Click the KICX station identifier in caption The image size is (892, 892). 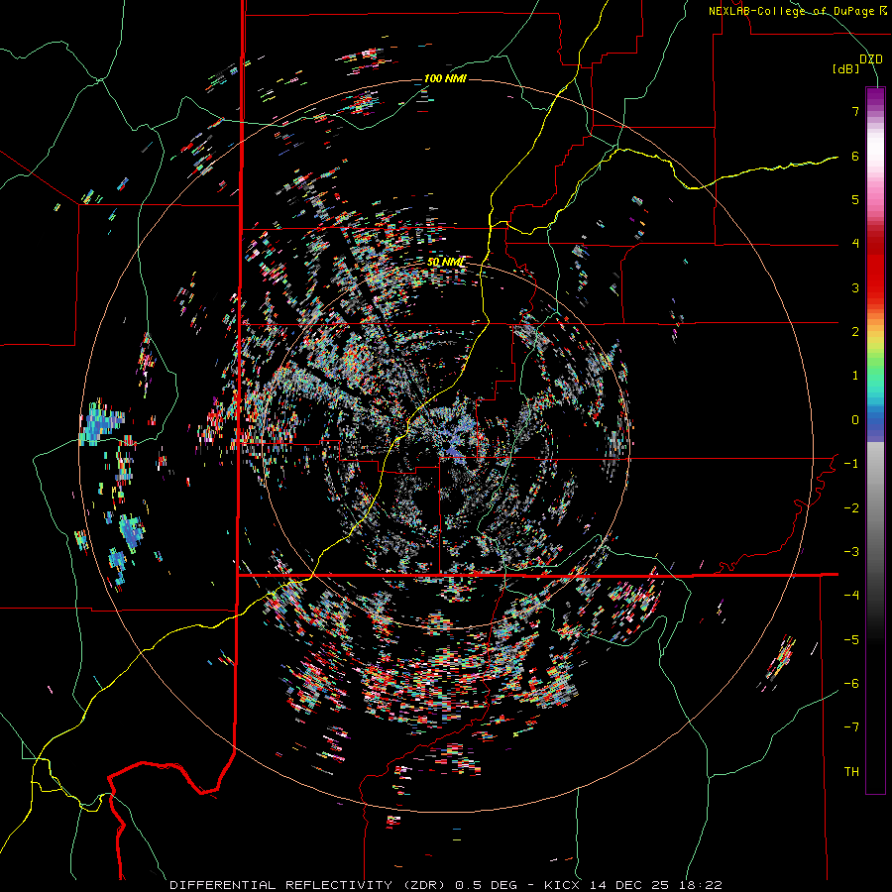[562, 885]
